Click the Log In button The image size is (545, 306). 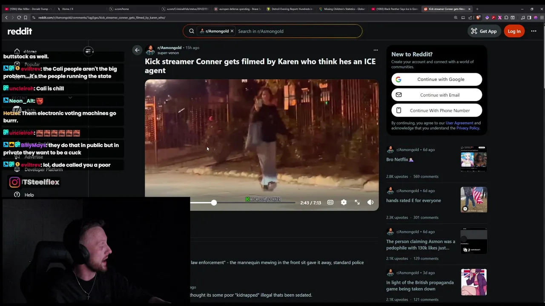coord(514,31)
